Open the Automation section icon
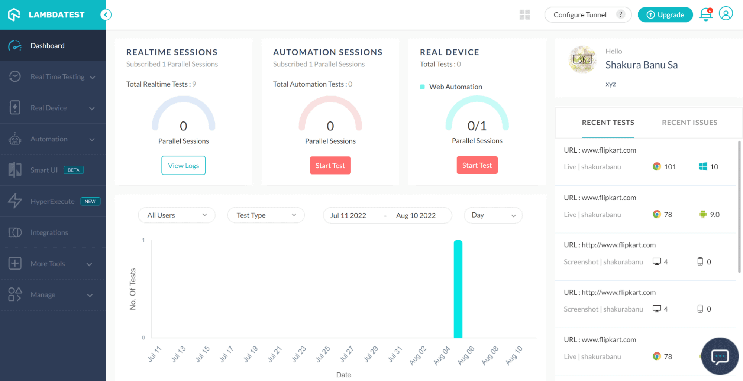Image resolution: width=743 pixels, height=381 pixels. tap(15, 139)
